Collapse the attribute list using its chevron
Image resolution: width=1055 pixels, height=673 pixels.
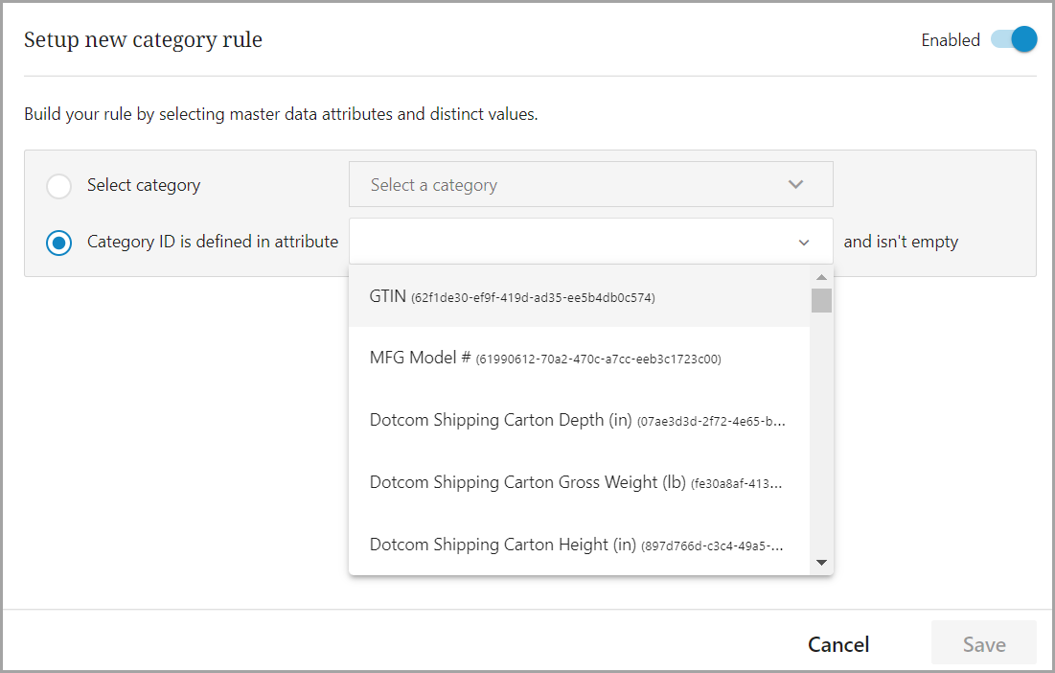(x=804, y=243)
